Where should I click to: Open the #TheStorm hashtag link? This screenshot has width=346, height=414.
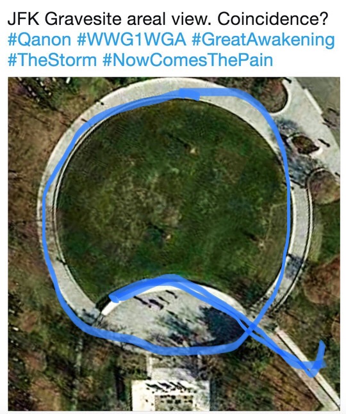[52, 60]
